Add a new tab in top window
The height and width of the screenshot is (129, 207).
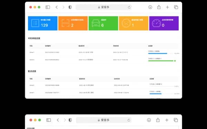pyautogui.click(x=167, y=7)
